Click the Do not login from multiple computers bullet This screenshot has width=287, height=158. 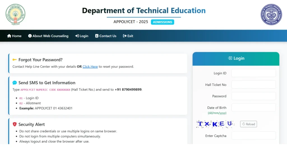point(60,136)
